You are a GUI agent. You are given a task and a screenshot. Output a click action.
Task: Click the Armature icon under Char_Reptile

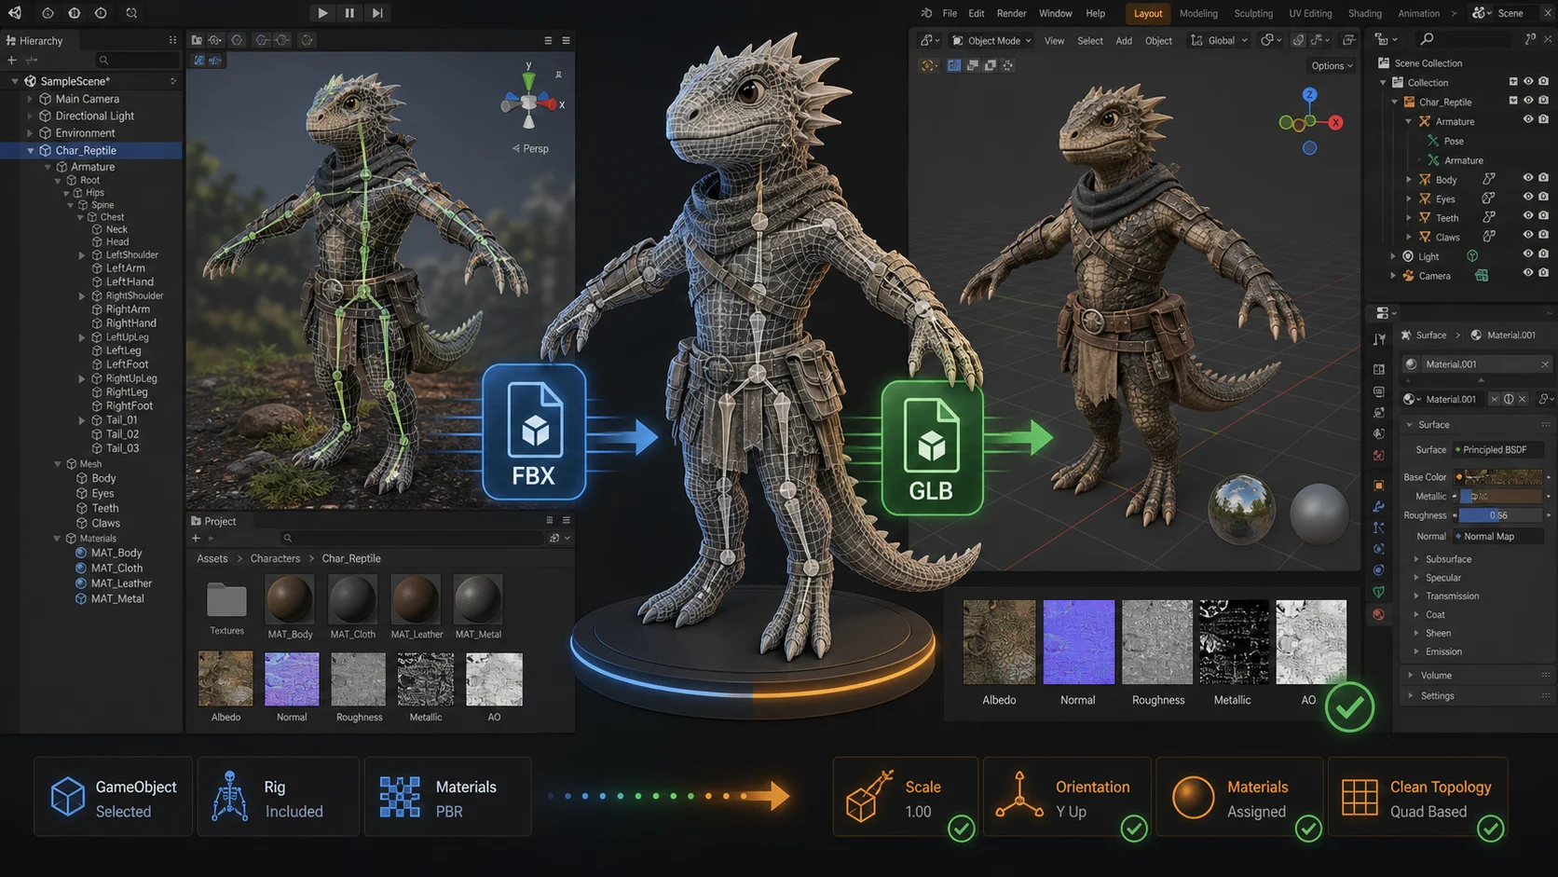tap(1424, 121)
